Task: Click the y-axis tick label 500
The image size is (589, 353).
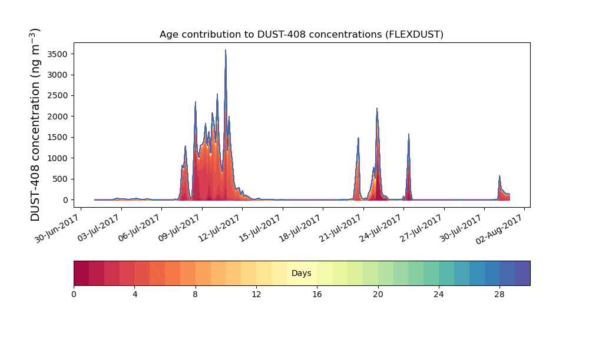Action: (59, 179)
